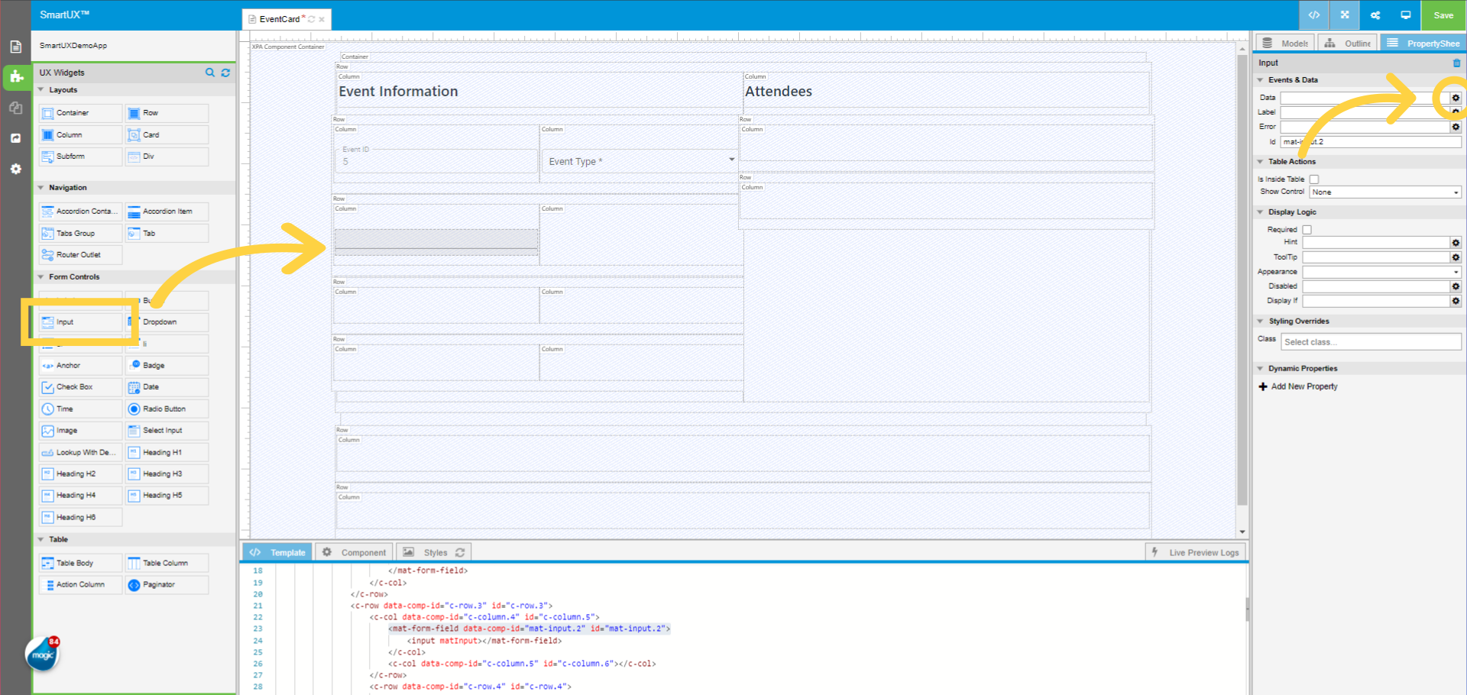Open the widget search magnifier icon

(x=210, y=73)
